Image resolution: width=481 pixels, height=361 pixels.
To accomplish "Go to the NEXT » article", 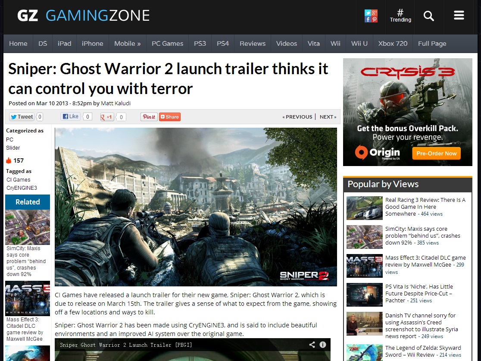I will 328,117.
